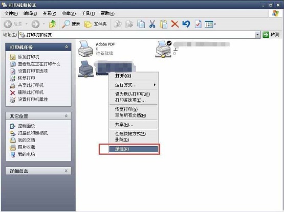The image size is (284, 212).
Task: Open the 工具(T) menu
Action: tap(88, 13)
